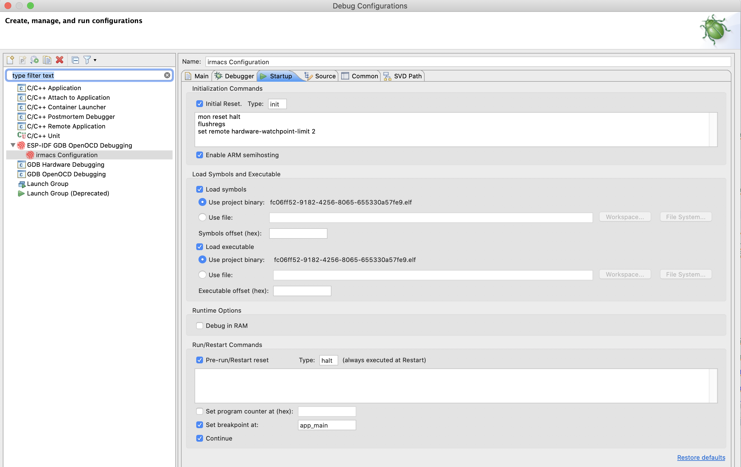Create a new launch configuration
The height and width of the screenshot is (467, 741).
click(x=10, y=60)
